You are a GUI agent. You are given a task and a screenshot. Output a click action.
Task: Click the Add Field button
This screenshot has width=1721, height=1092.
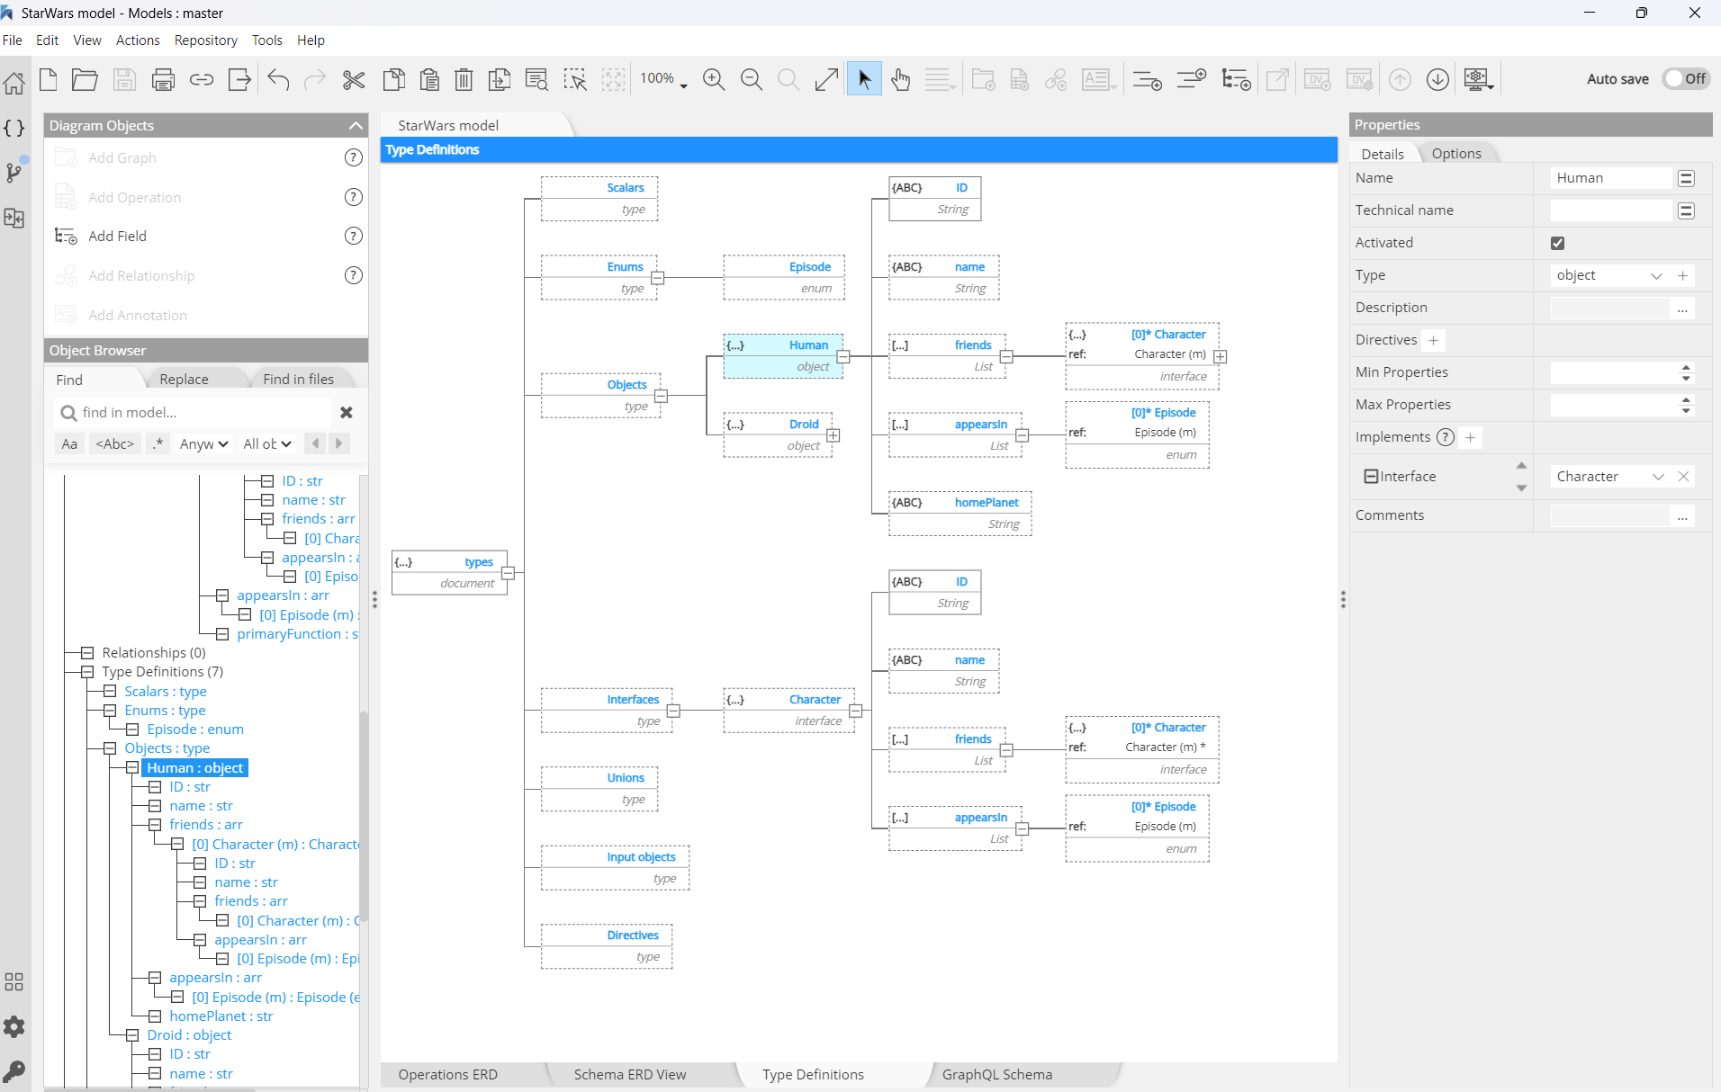pyautogui.click(x=117, y=237)
